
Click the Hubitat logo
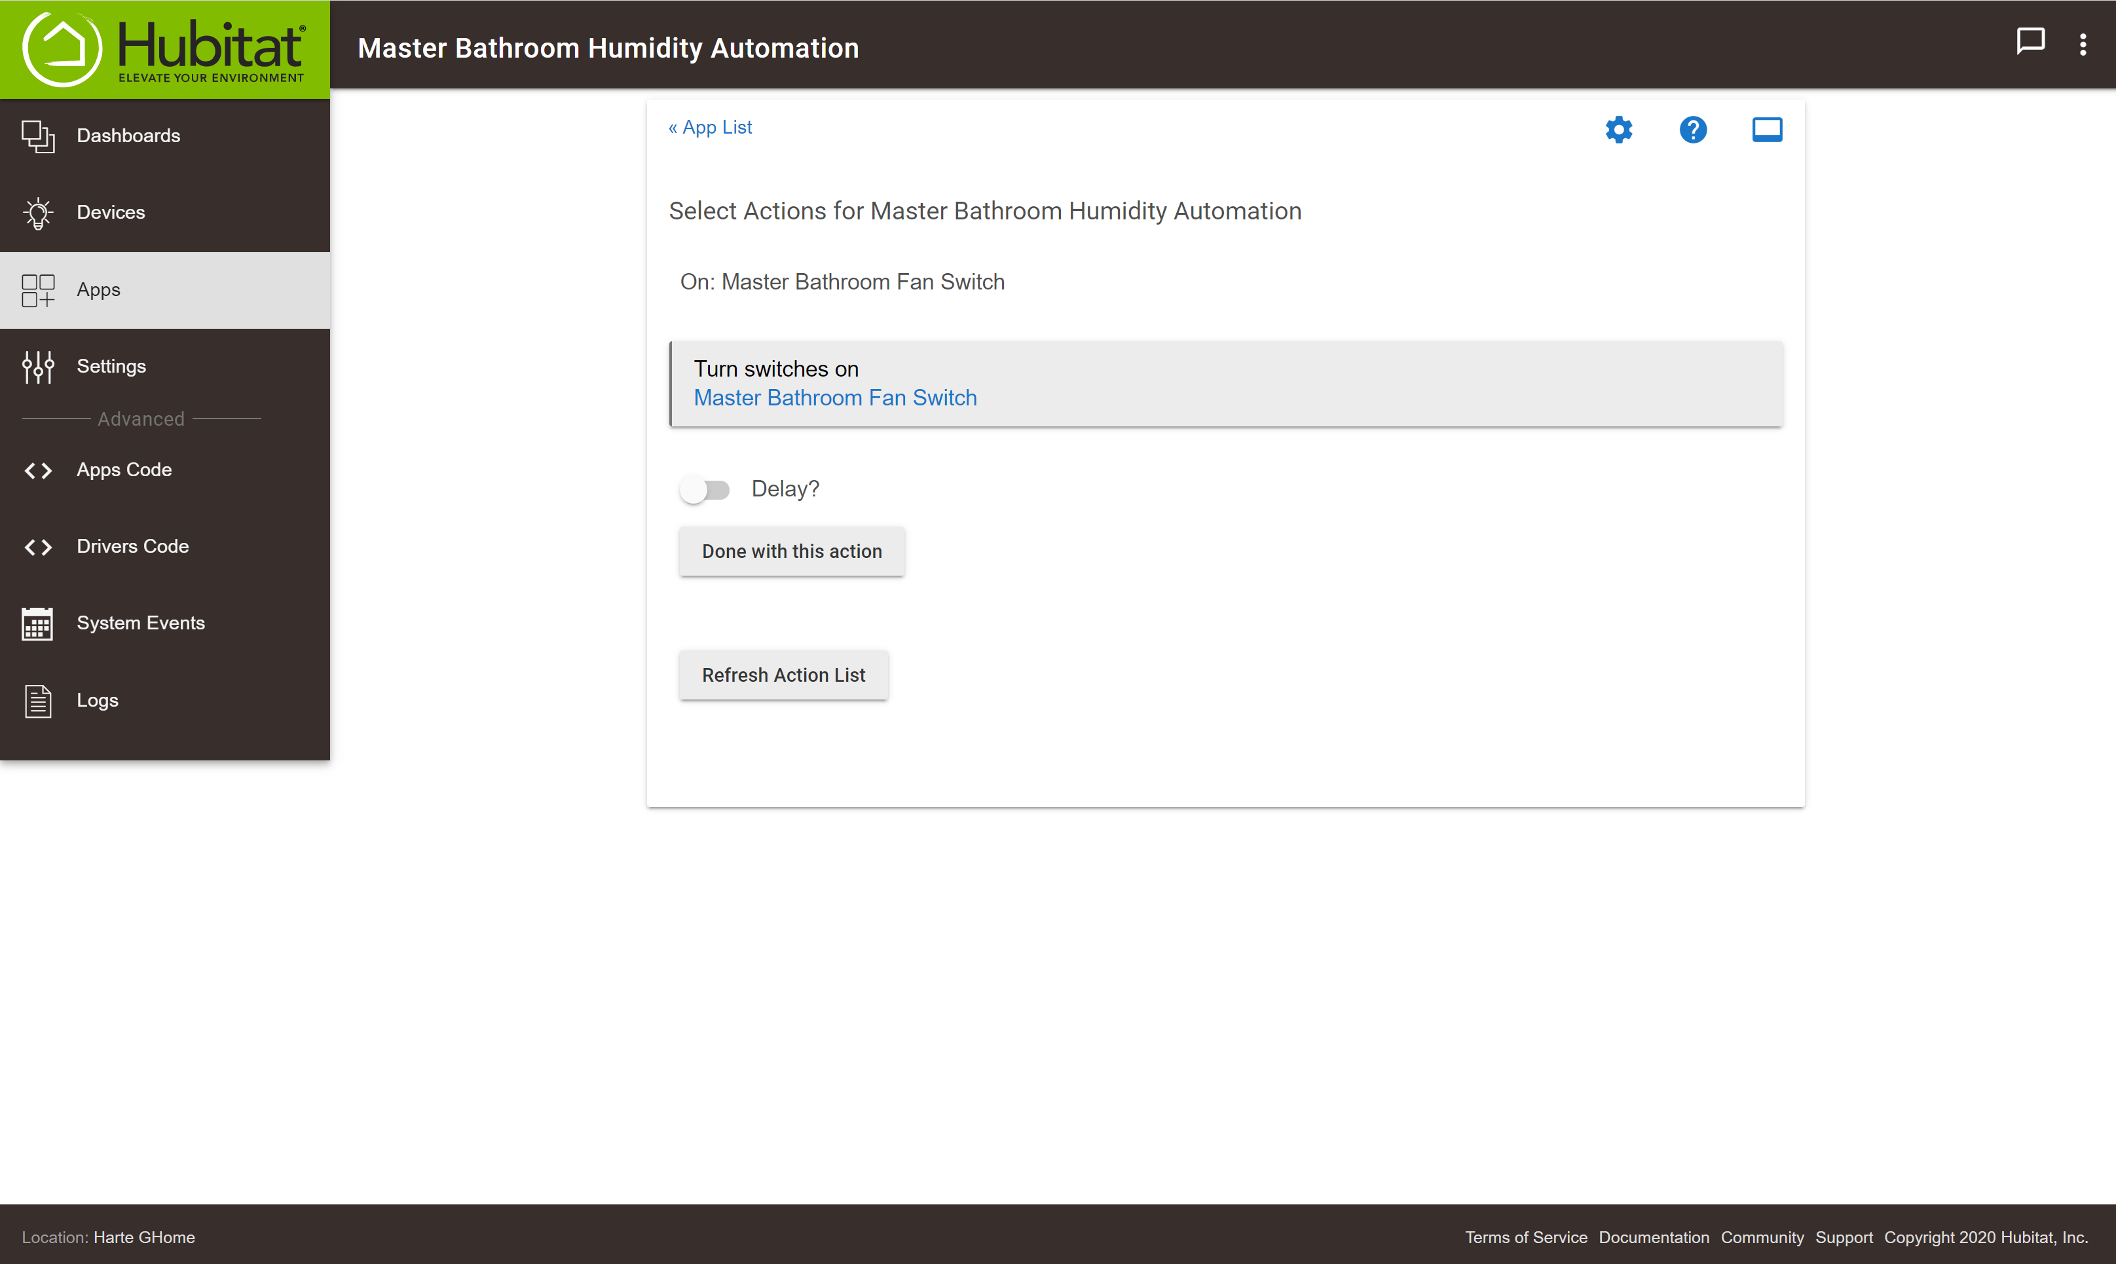point(164,48)
